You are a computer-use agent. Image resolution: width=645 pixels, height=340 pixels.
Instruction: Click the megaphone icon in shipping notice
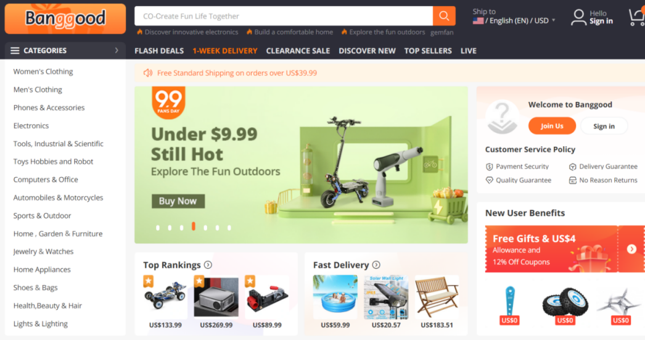(147, 73)
